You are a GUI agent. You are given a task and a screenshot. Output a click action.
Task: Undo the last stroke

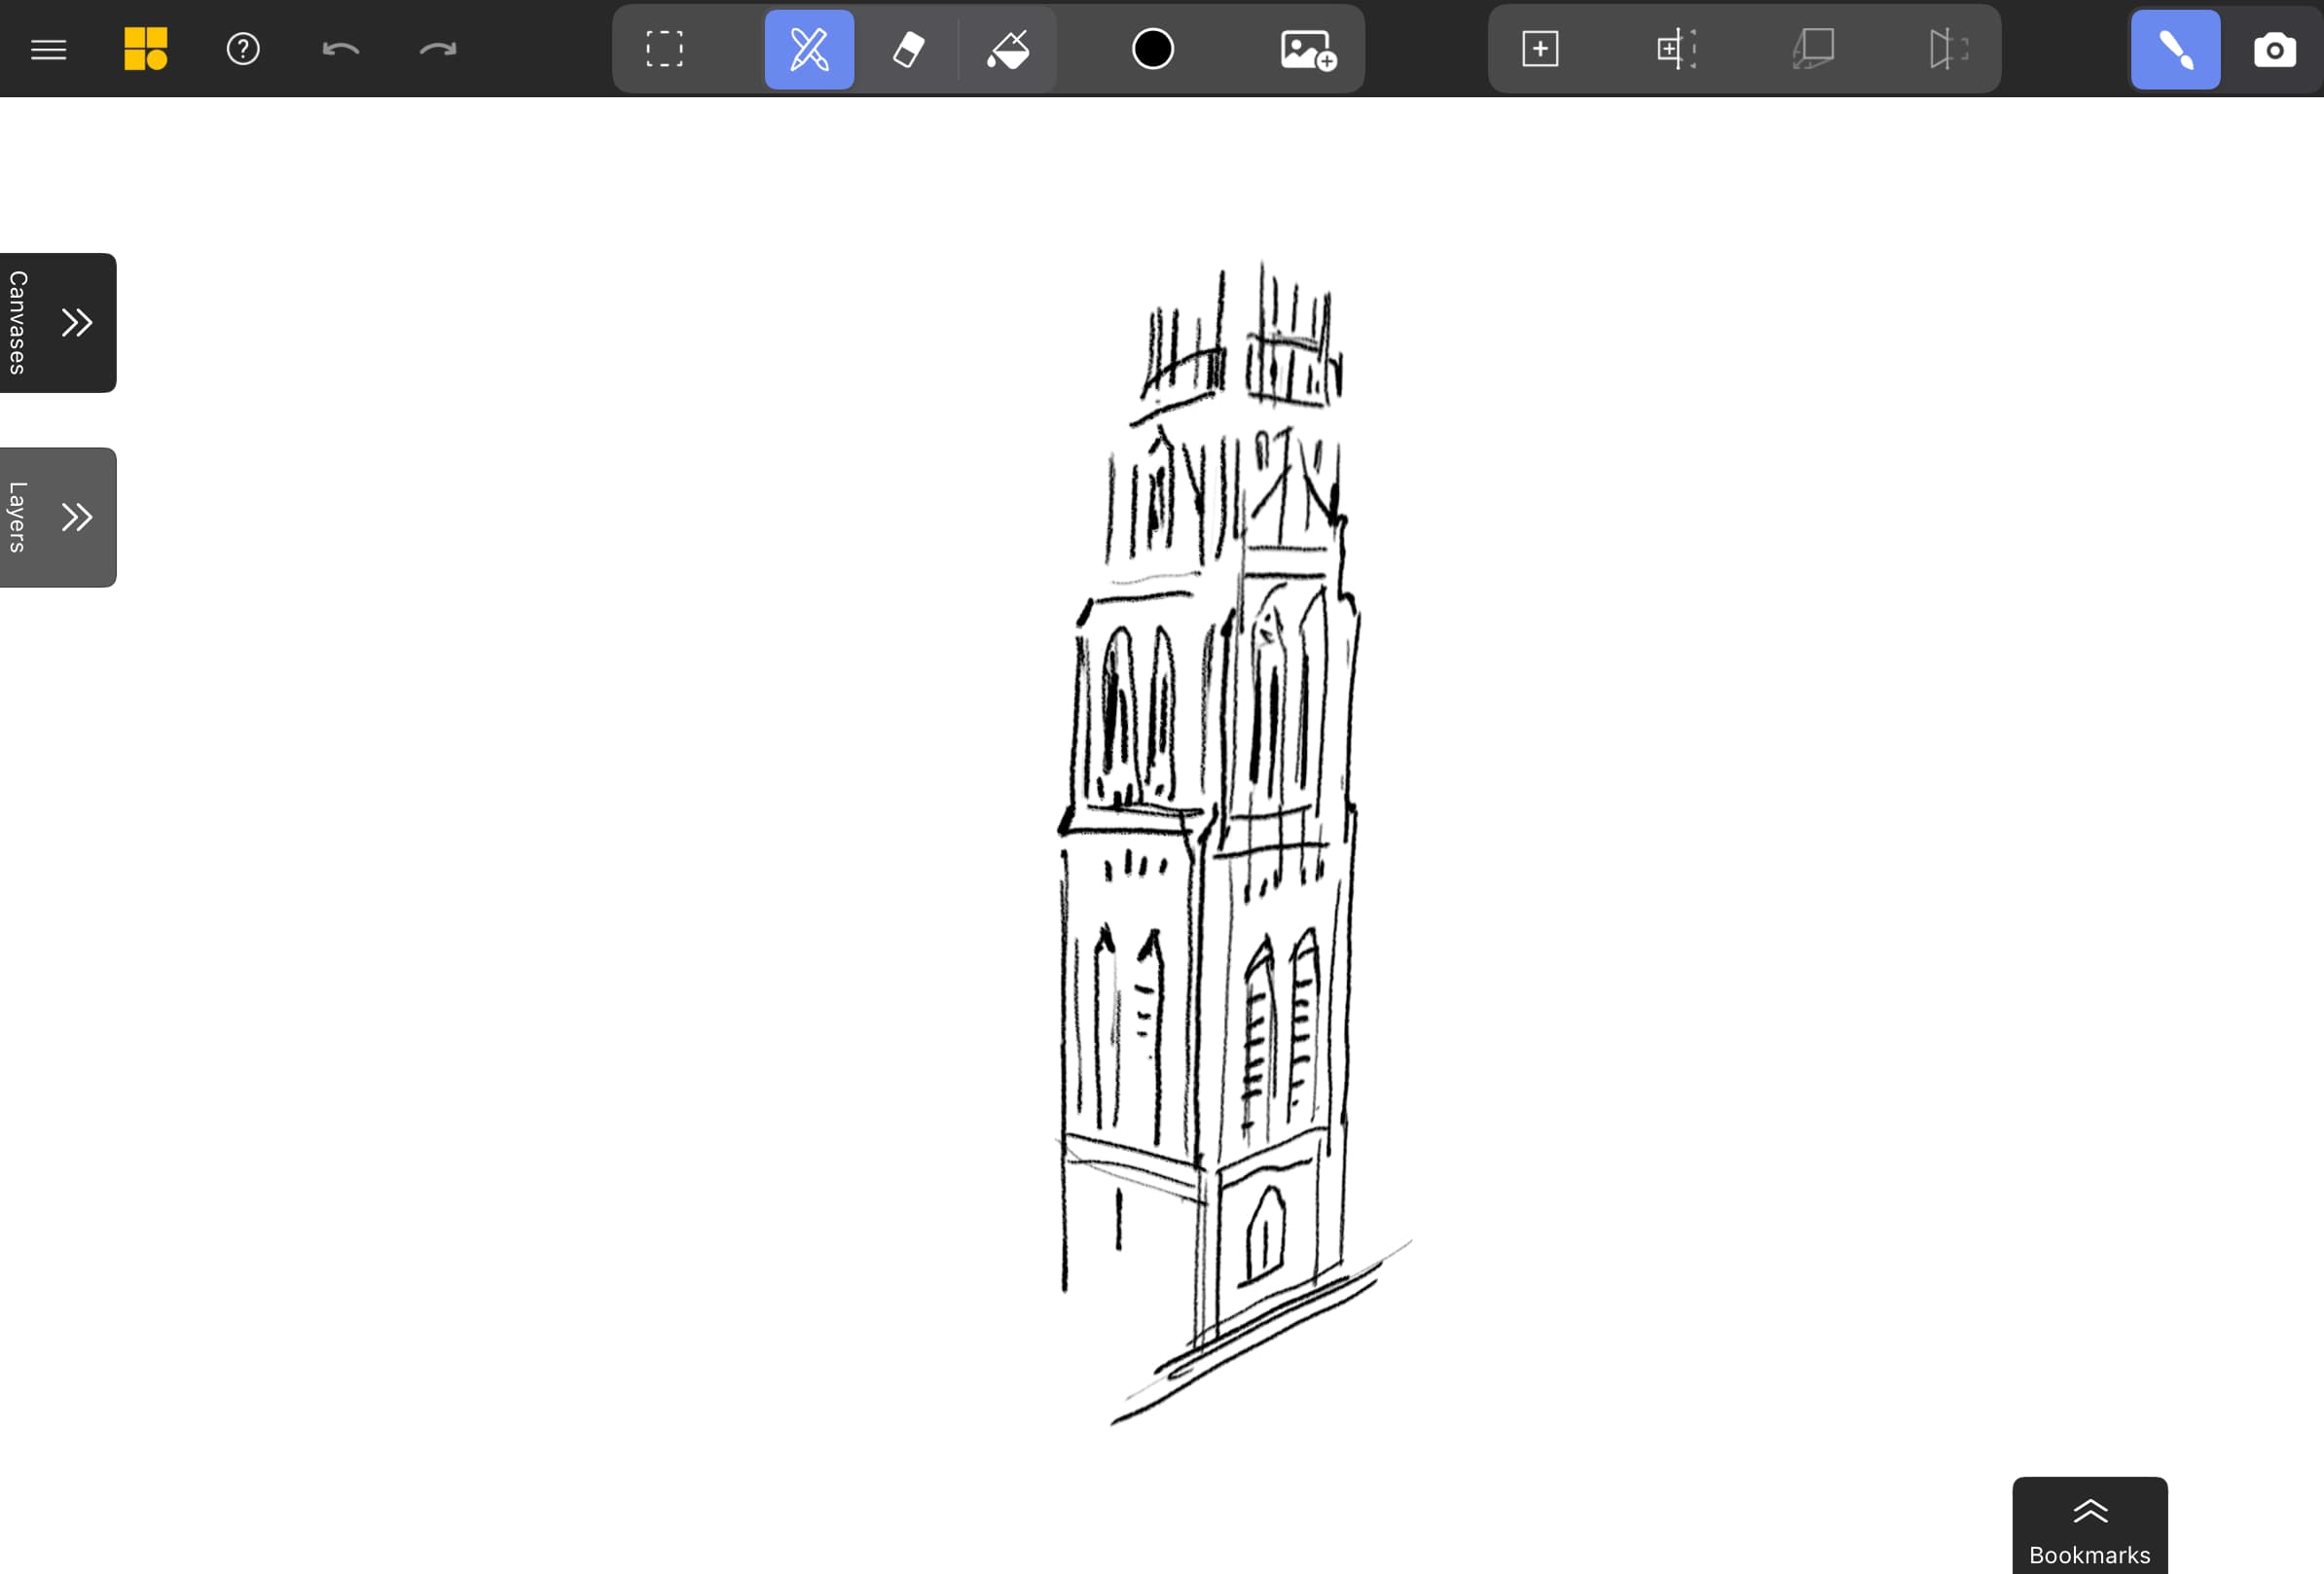coord(341,49)
